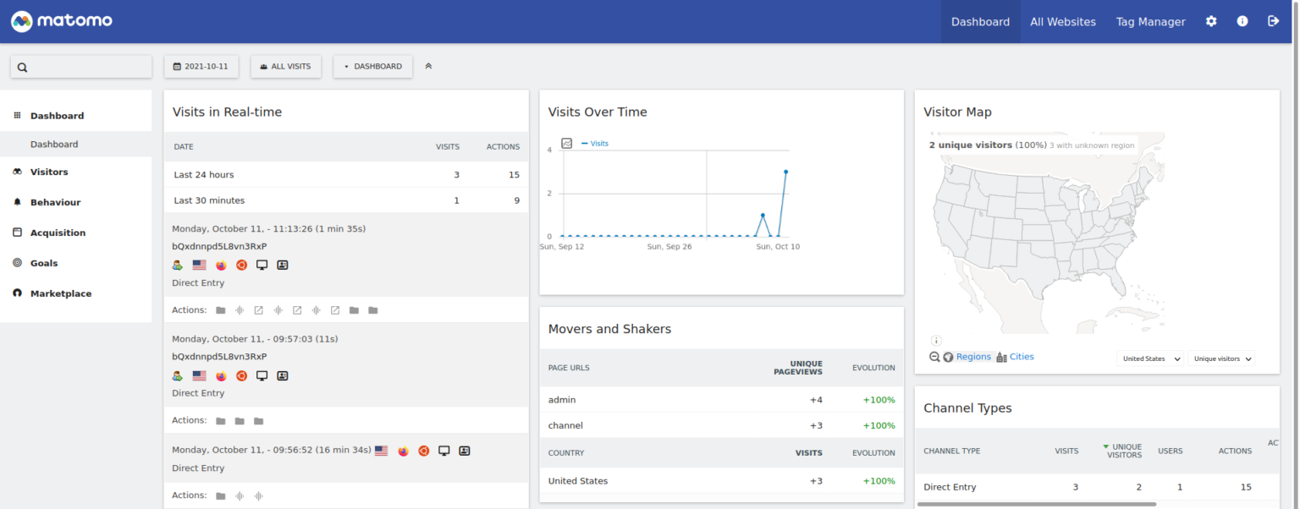Click the Firefox browser icon in Visits Real-time

(x=221, y=265)
